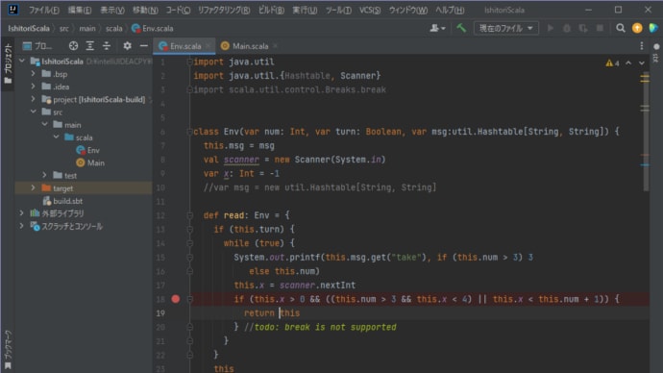Screen dimensions: 663x373
Task: Close the Env.scala tab
Action: tap(209, 46)
